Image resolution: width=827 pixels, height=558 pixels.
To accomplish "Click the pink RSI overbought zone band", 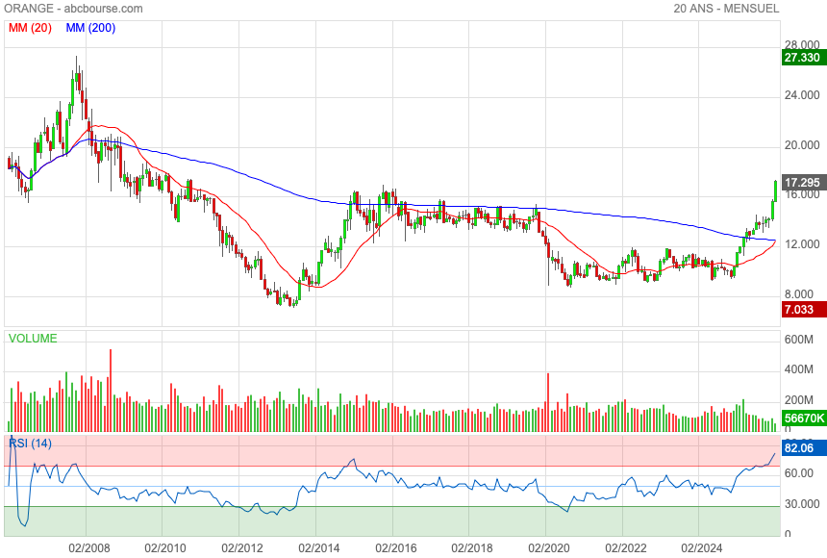I will pyautogui.click(x=385, y=450).
